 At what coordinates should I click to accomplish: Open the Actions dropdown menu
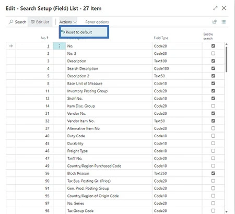click(x=68, y=22)
